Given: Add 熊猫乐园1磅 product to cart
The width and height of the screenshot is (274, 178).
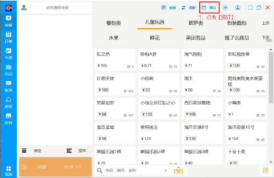Looking at the screenshot, I should pos(115,155).
